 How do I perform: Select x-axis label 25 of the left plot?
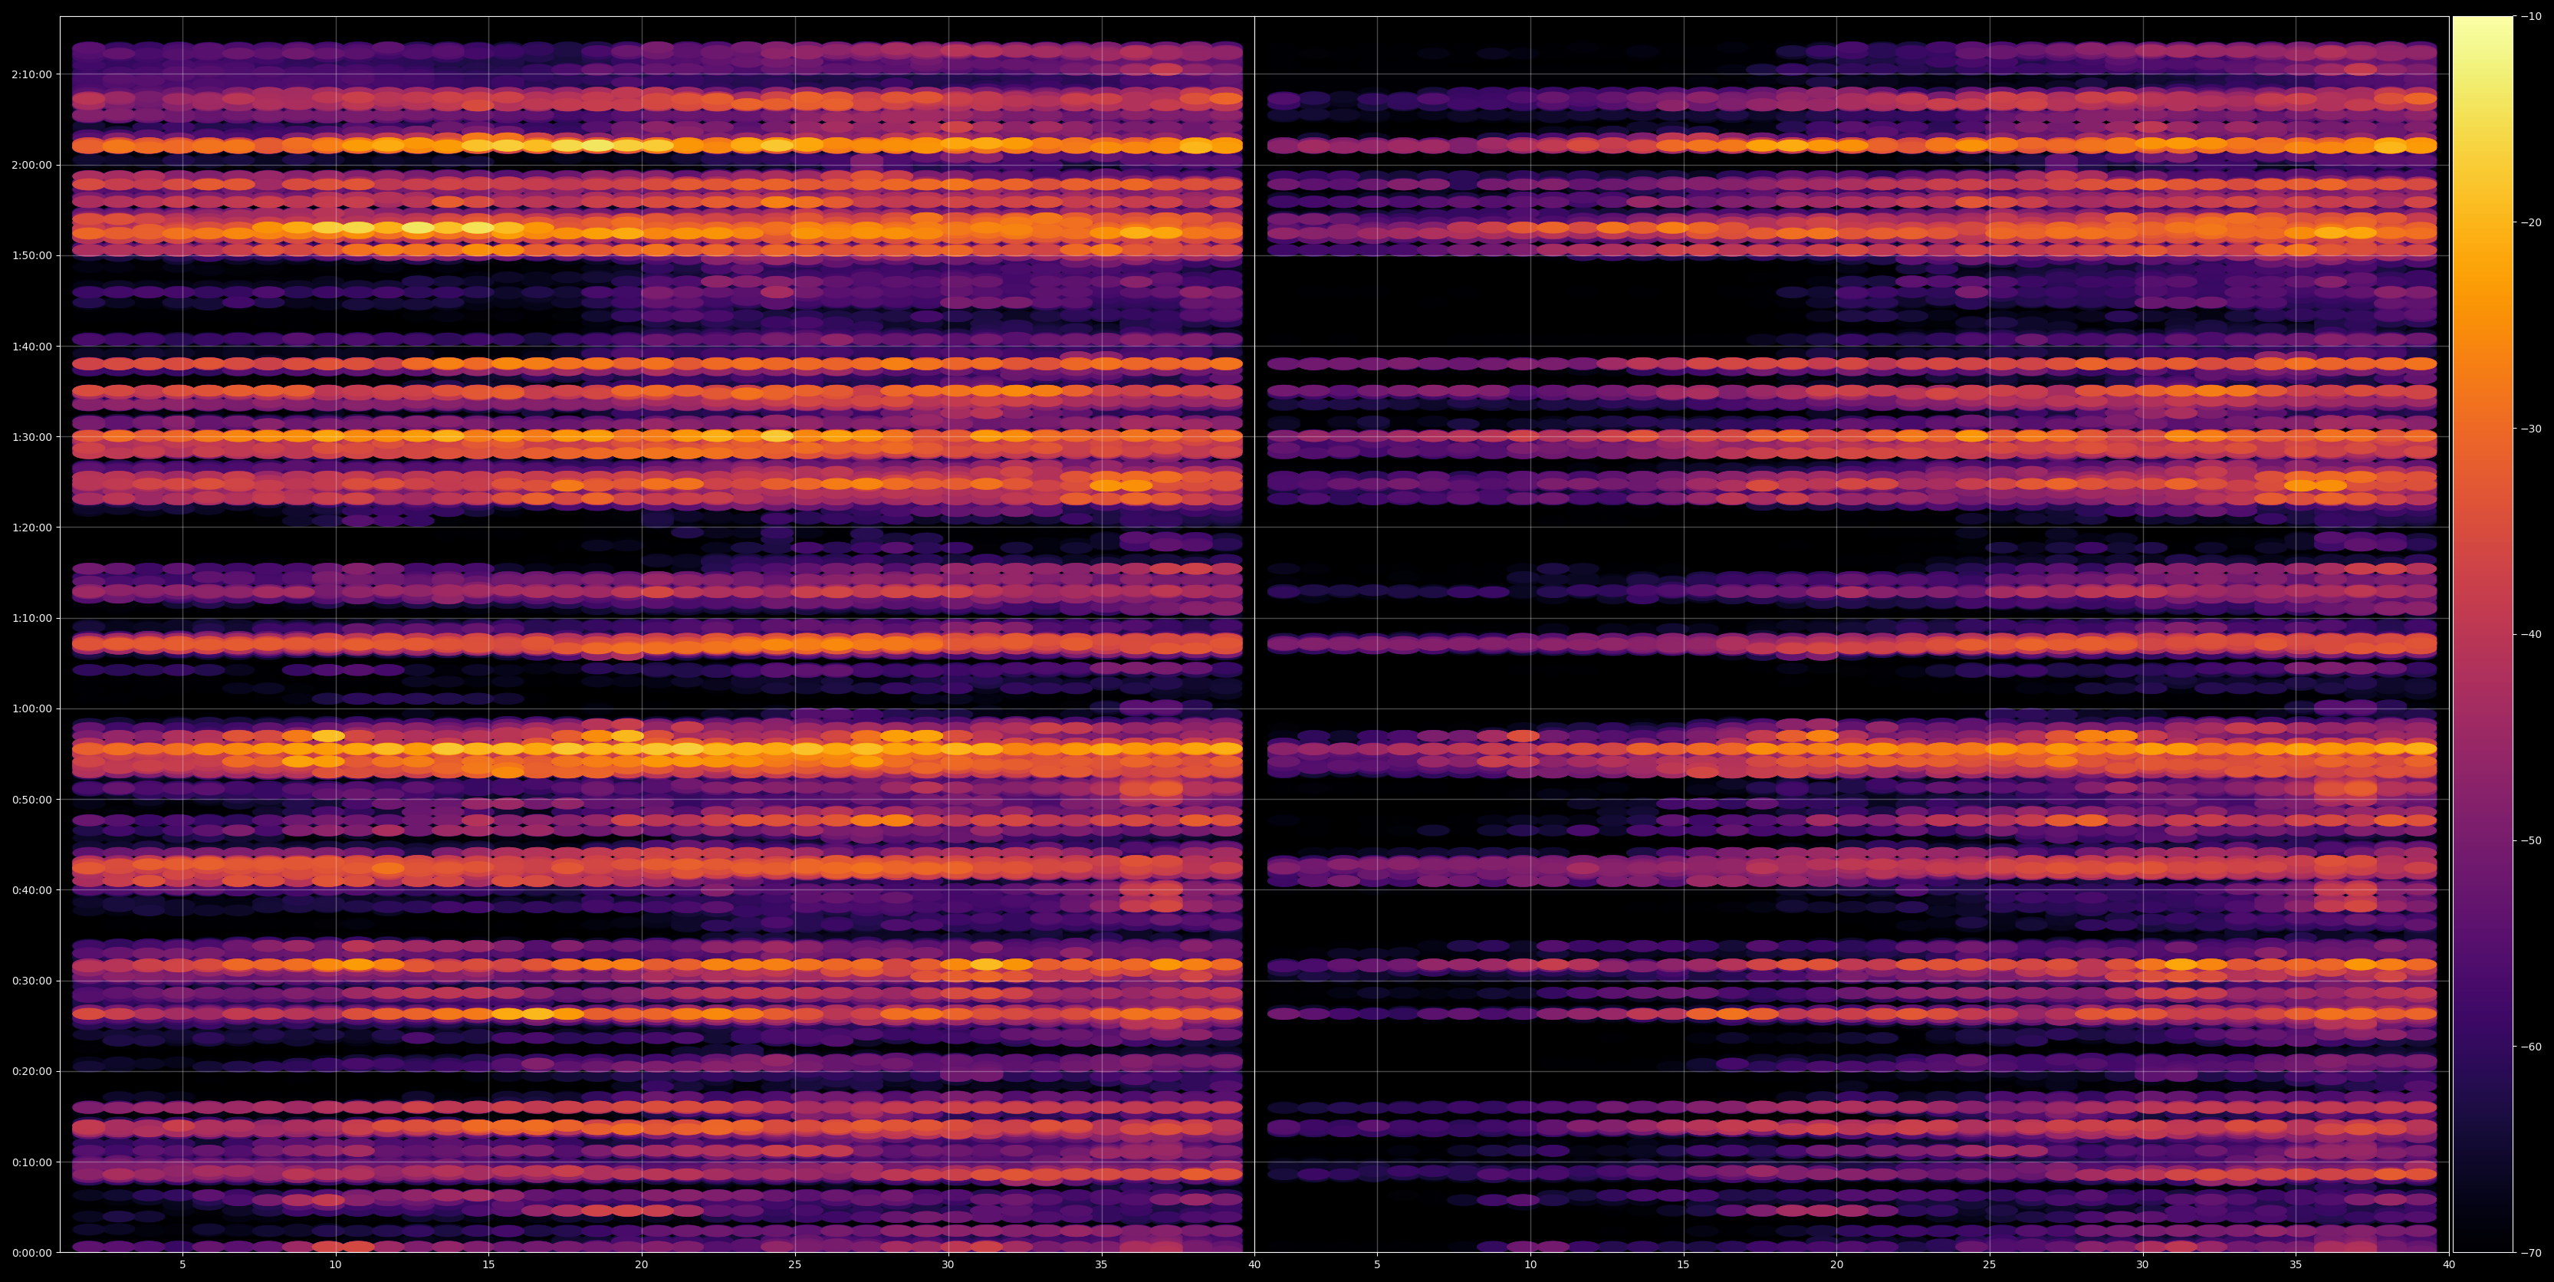[x=795, y=1265]
